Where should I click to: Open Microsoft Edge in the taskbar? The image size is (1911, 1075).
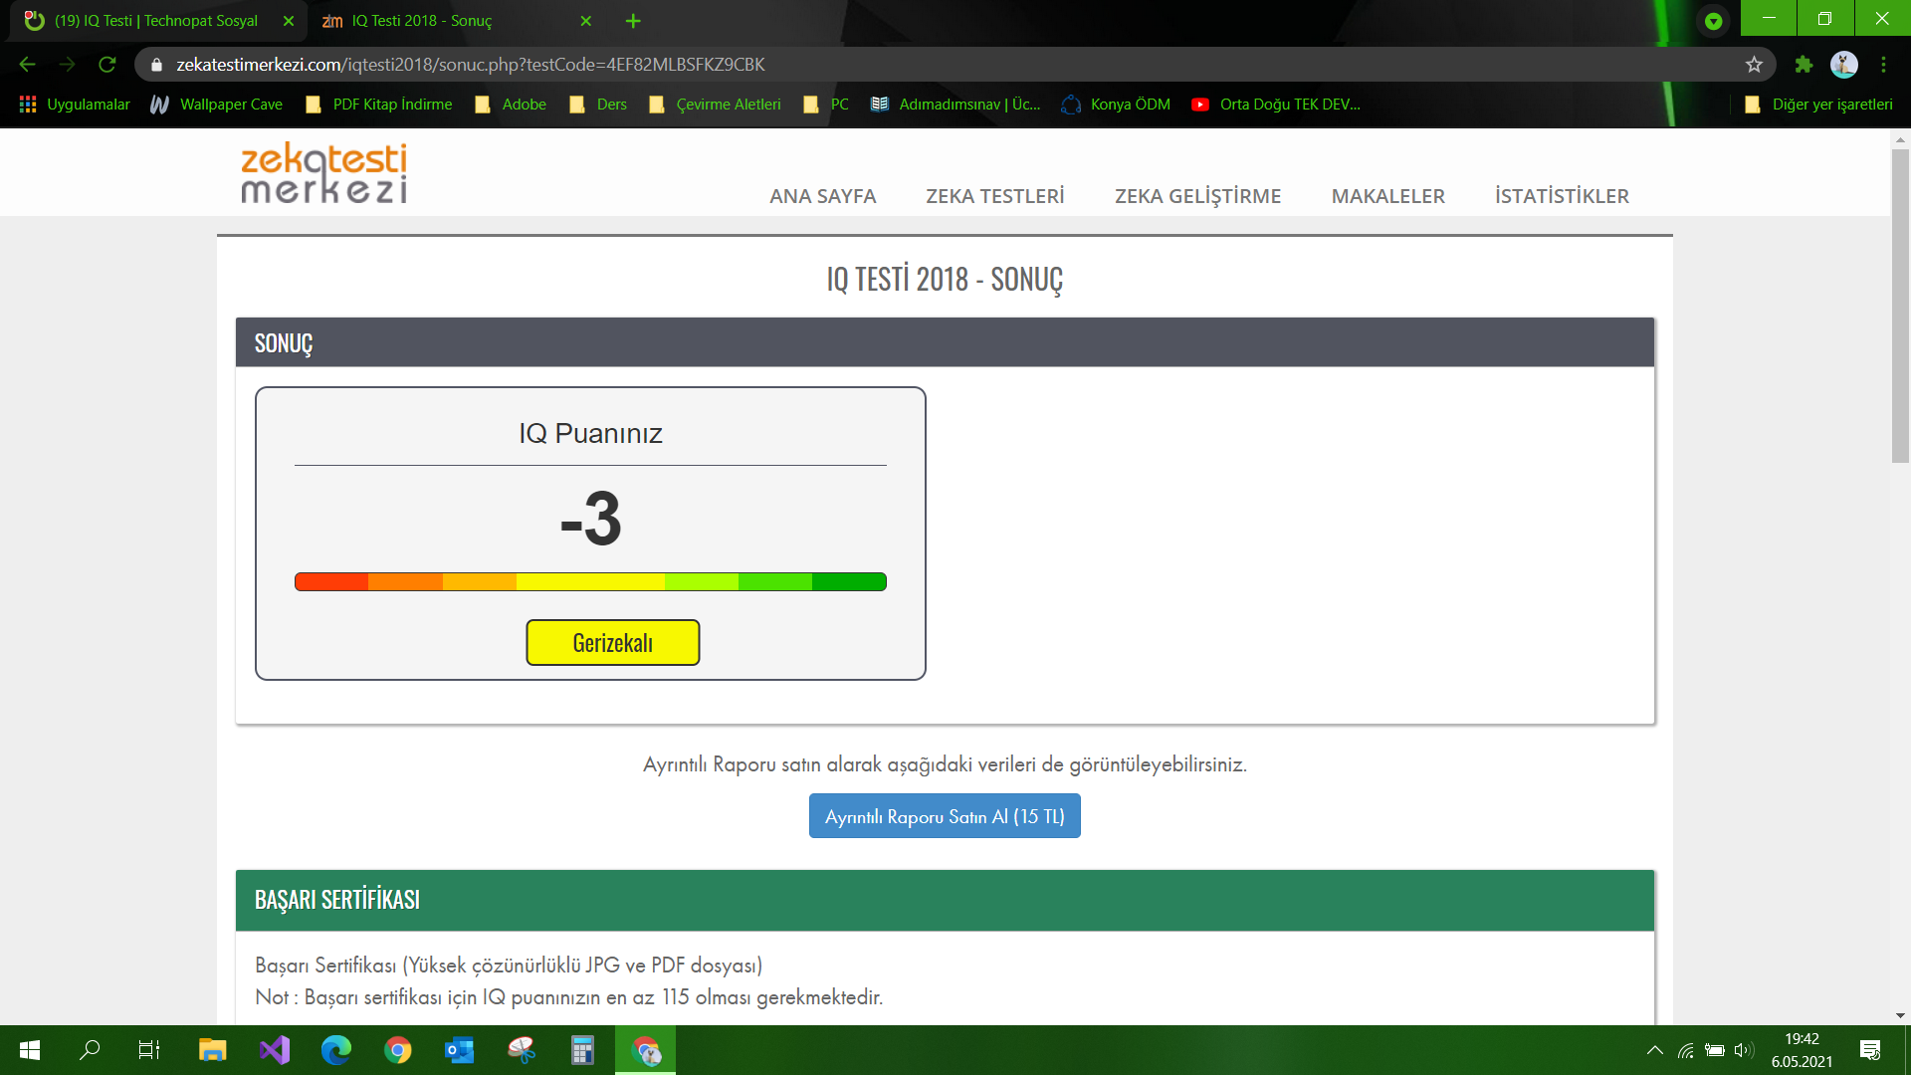(x=336, y=1050)
